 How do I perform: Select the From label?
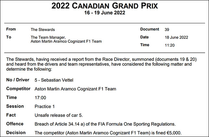click(11, 29)
